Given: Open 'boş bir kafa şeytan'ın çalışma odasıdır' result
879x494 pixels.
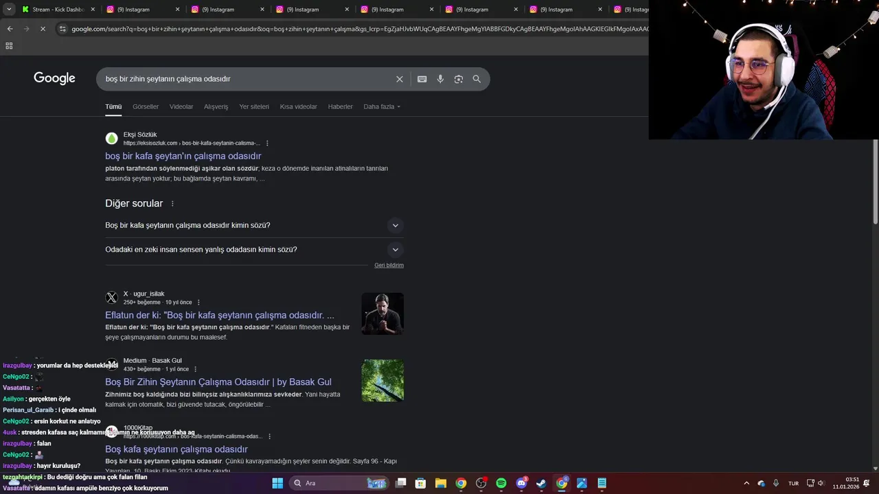Looking at the screenshot, I should (183, 156).
